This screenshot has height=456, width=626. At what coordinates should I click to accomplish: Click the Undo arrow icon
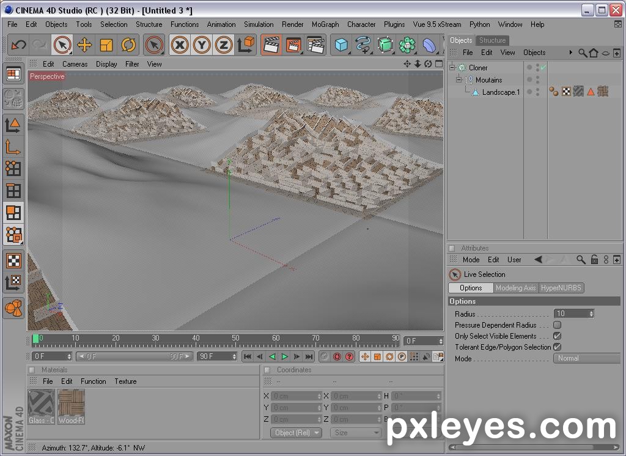click(18, 45)
